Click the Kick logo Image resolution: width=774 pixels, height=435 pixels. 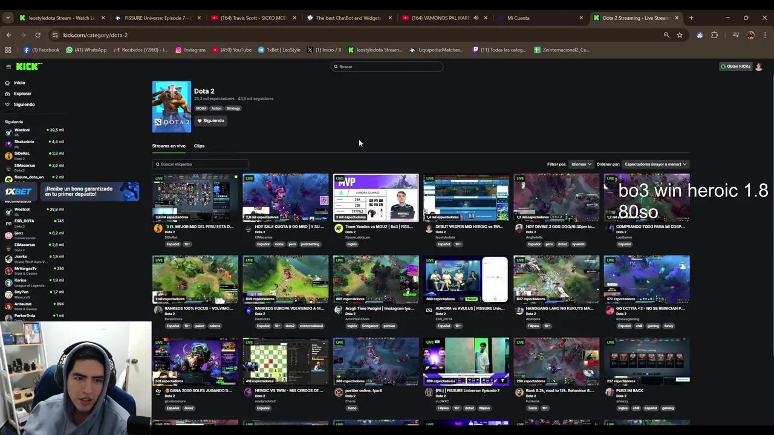coord(29,66)
